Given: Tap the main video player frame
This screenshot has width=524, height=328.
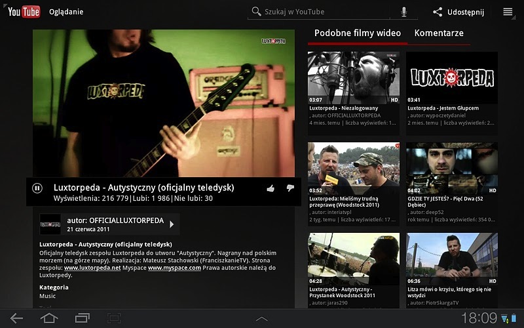Looking at the screenshot, I should tap(164, 103).
